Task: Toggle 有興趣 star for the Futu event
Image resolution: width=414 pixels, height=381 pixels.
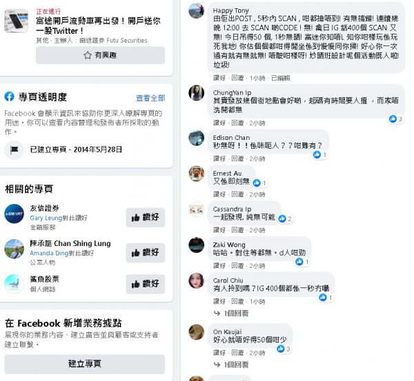Action: [100, 55]
